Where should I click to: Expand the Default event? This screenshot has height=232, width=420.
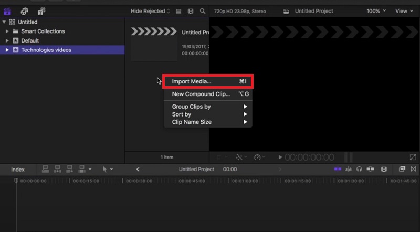tap(7, 41)
